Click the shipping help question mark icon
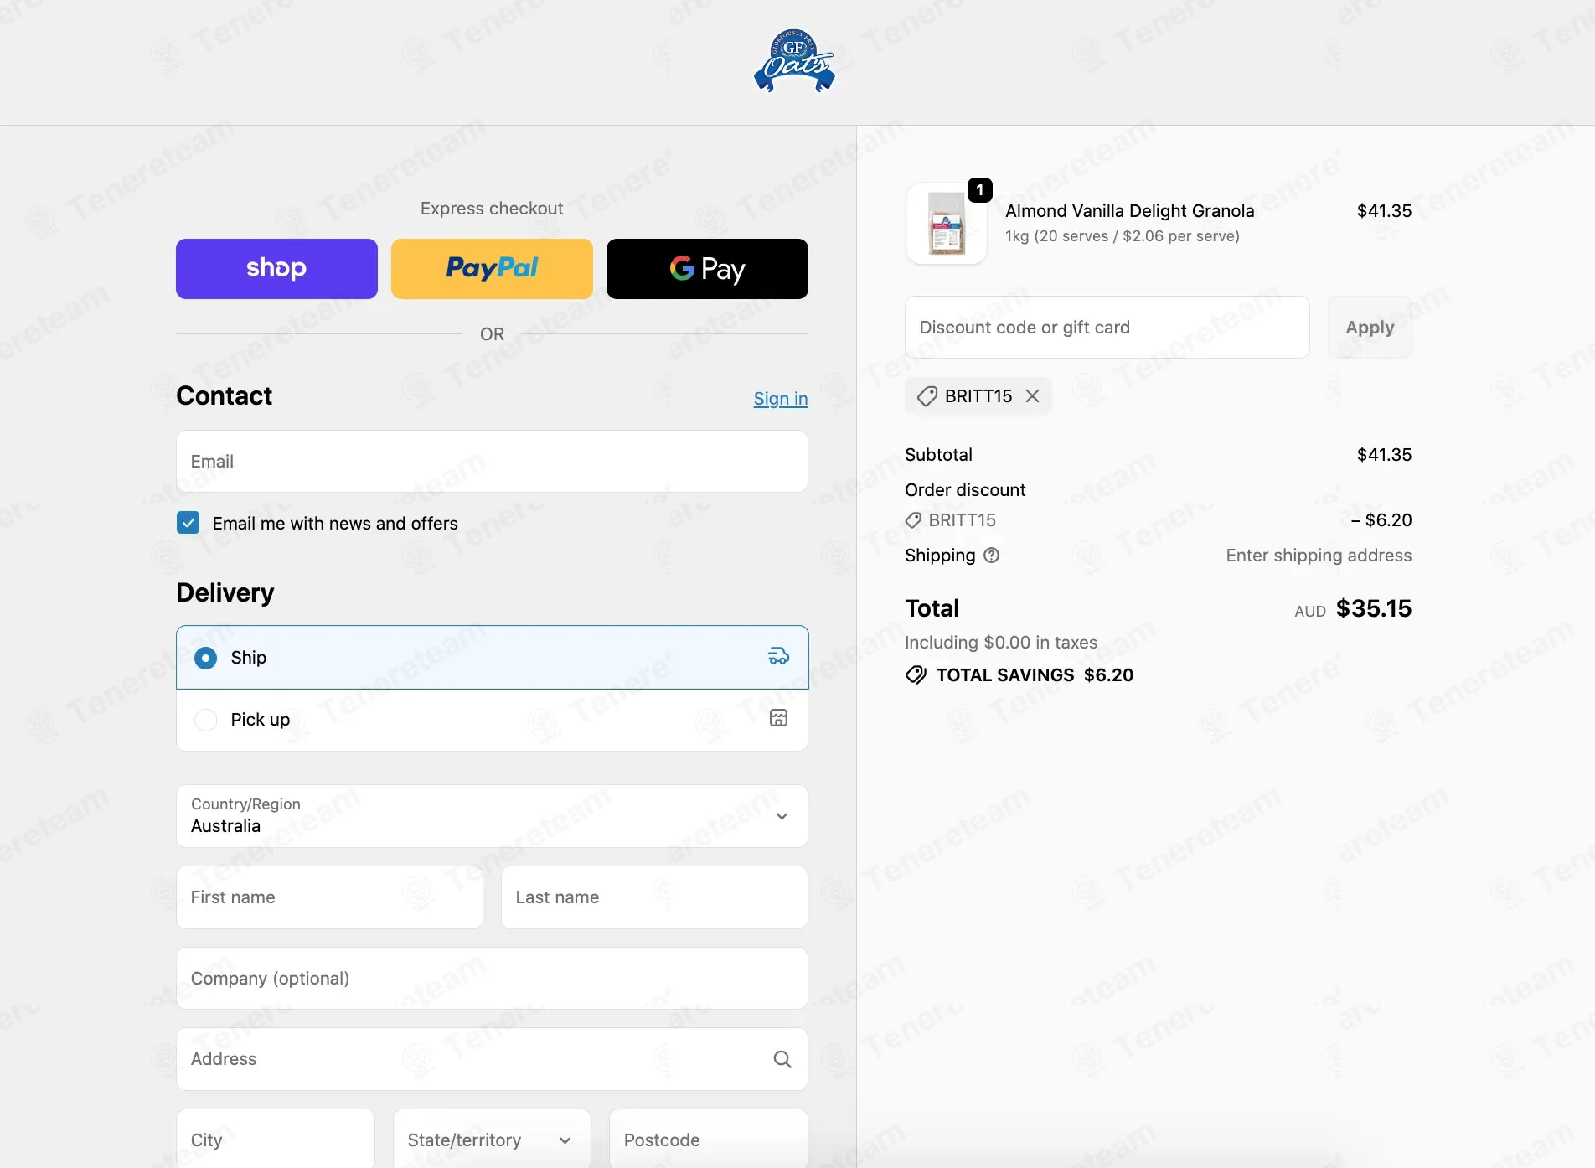The width and height of the screenshot is (1595, 1168). tap(991, 556)
